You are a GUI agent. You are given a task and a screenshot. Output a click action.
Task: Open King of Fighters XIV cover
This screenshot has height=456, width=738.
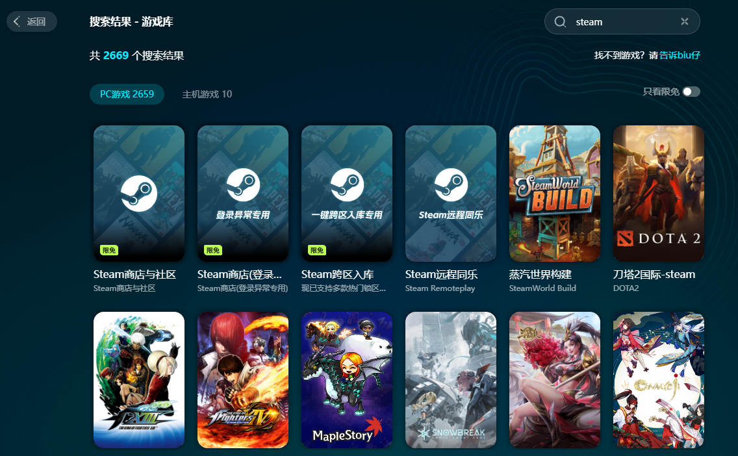243,380
